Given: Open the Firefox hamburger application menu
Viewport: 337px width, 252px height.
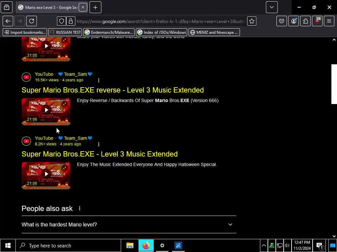Looking at the screenshot, I should (329, 21).
